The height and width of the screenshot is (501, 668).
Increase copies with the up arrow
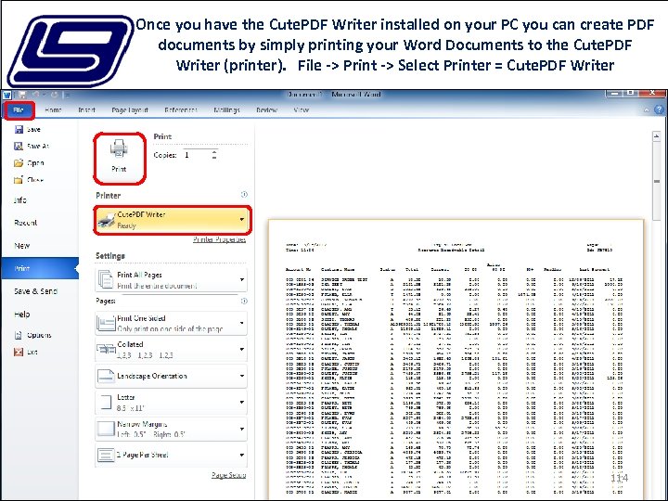(214, 152)
